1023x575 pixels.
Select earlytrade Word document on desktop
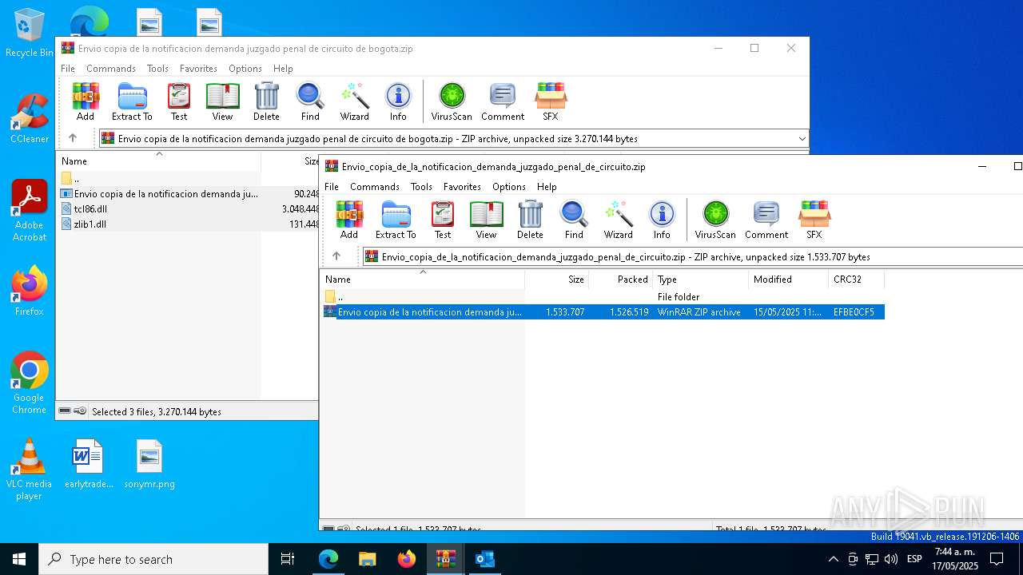point(89,464)
